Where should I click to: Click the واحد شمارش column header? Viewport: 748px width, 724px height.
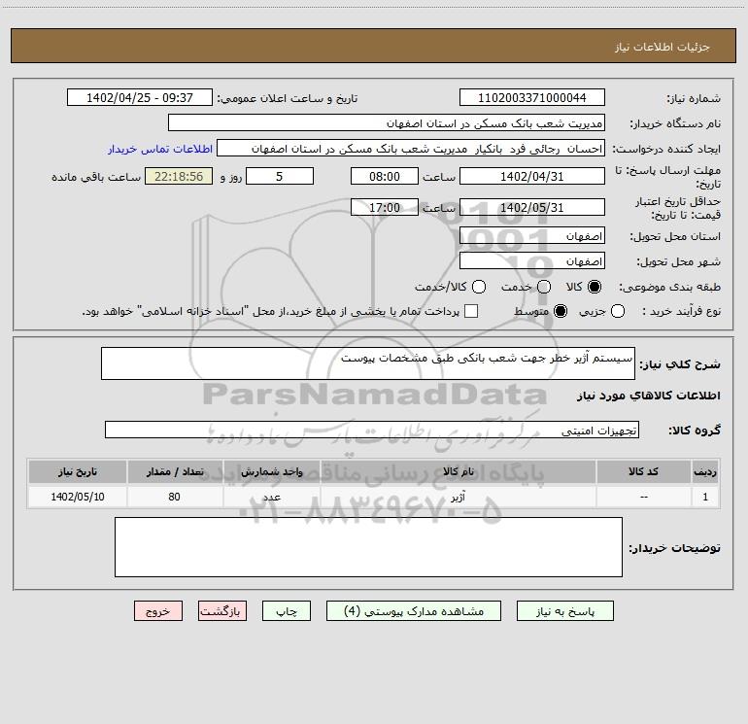coord(271,471)
